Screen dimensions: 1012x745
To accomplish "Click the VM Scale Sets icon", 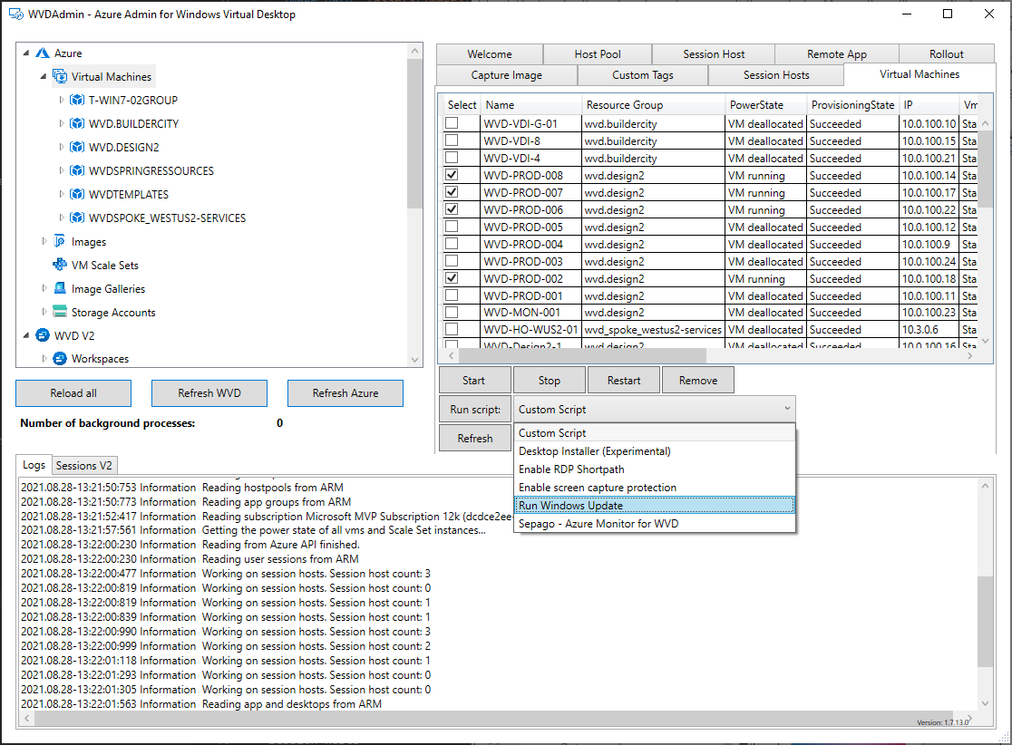I will (59, 265).
